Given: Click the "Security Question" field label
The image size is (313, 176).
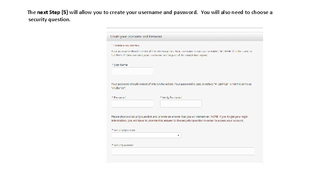Looking at the screenshot, I should point(124,130).
